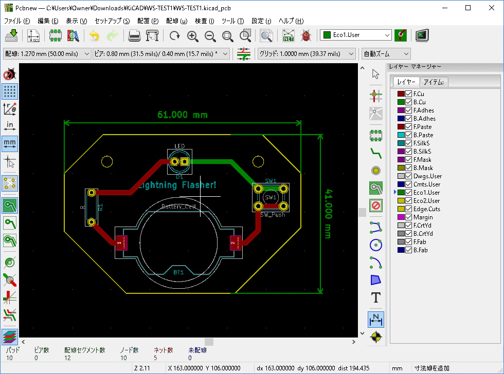This screenshot has width=504, height=374.
Task: Toggle grid display on left toolbar
Action: pos(10,91)
